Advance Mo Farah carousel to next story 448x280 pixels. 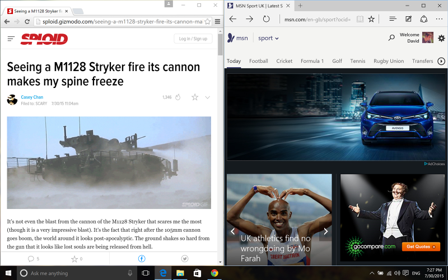(326, 231)
